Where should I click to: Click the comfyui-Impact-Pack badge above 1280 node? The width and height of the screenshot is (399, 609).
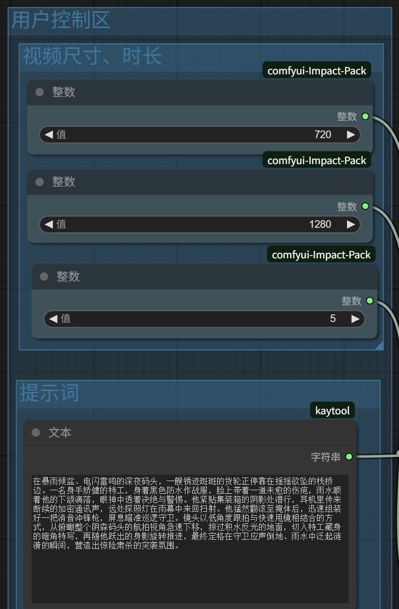click(316, 161)
